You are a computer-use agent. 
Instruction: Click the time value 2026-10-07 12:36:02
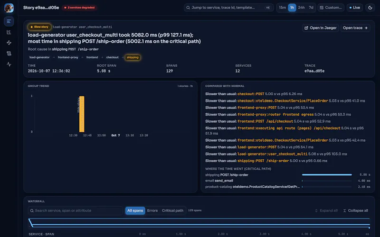click(x=49, y=71)
